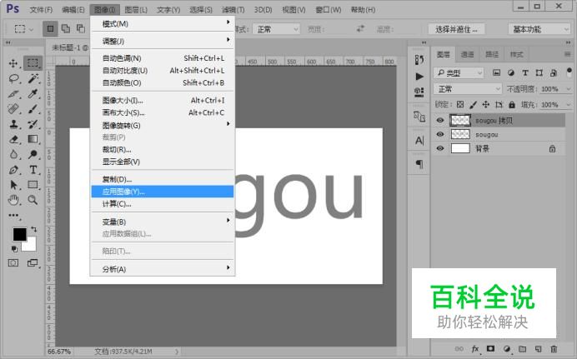Select the Dodge tool
This screenshot has height=359, width=577.
pyautogui.click(x=33, y=154)
